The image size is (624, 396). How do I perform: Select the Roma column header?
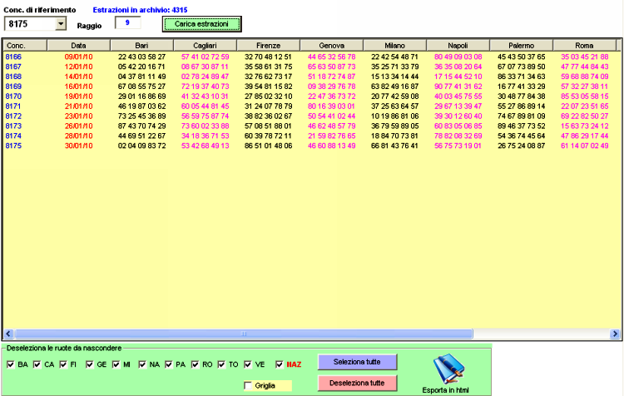(583, 45)
